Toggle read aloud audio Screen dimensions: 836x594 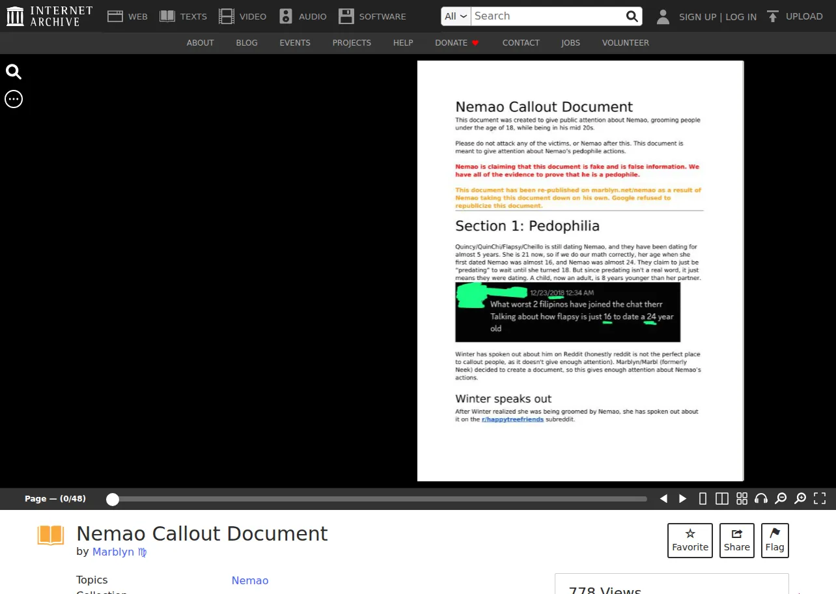761,499
